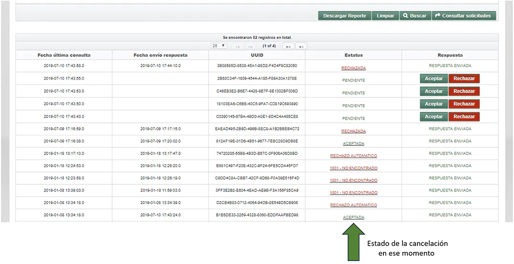This screenshot has width=514, height=264.
Task: Open 1001 - NO ENCONTRADO link for UUID E681C497
Action: (x=354, y=168)
